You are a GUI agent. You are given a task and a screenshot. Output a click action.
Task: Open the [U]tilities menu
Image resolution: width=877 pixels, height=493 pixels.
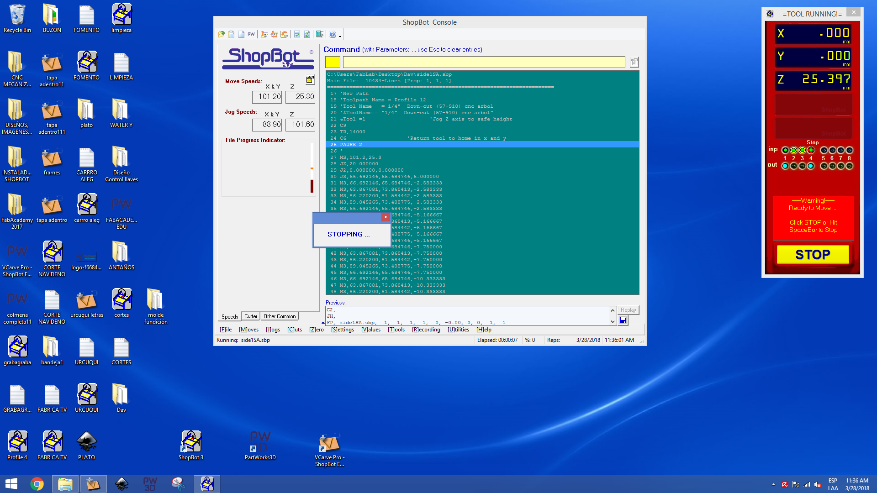pos(458,330)
